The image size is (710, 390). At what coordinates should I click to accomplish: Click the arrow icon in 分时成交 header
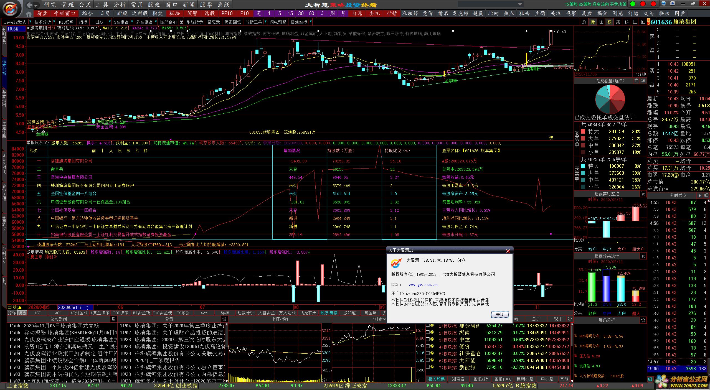pos(699,195)
